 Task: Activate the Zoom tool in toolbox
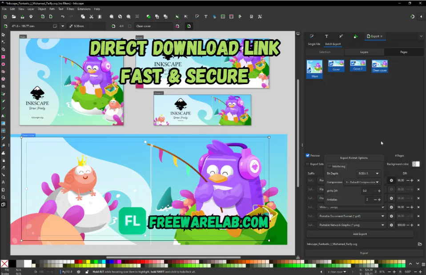click(x=3, y=197)
